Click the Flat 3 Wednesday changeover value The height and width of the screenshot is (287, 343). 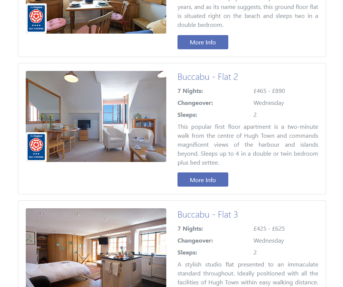click(269, 241)
